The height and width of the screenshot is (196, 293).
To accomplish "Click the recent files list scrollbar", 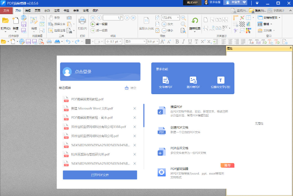I will pyautogui.click(x=144, y=115).
